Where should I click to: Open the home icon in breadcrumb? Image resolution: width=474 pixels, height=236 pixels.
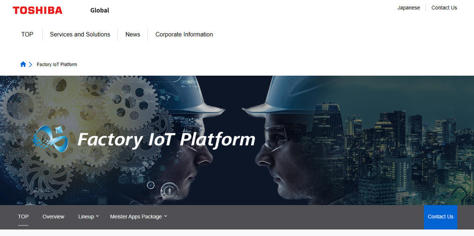[23, 64]
